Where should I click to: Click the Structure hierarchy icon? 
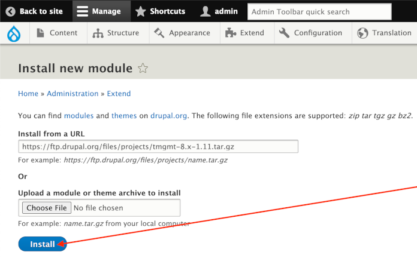tap(98, 33)
